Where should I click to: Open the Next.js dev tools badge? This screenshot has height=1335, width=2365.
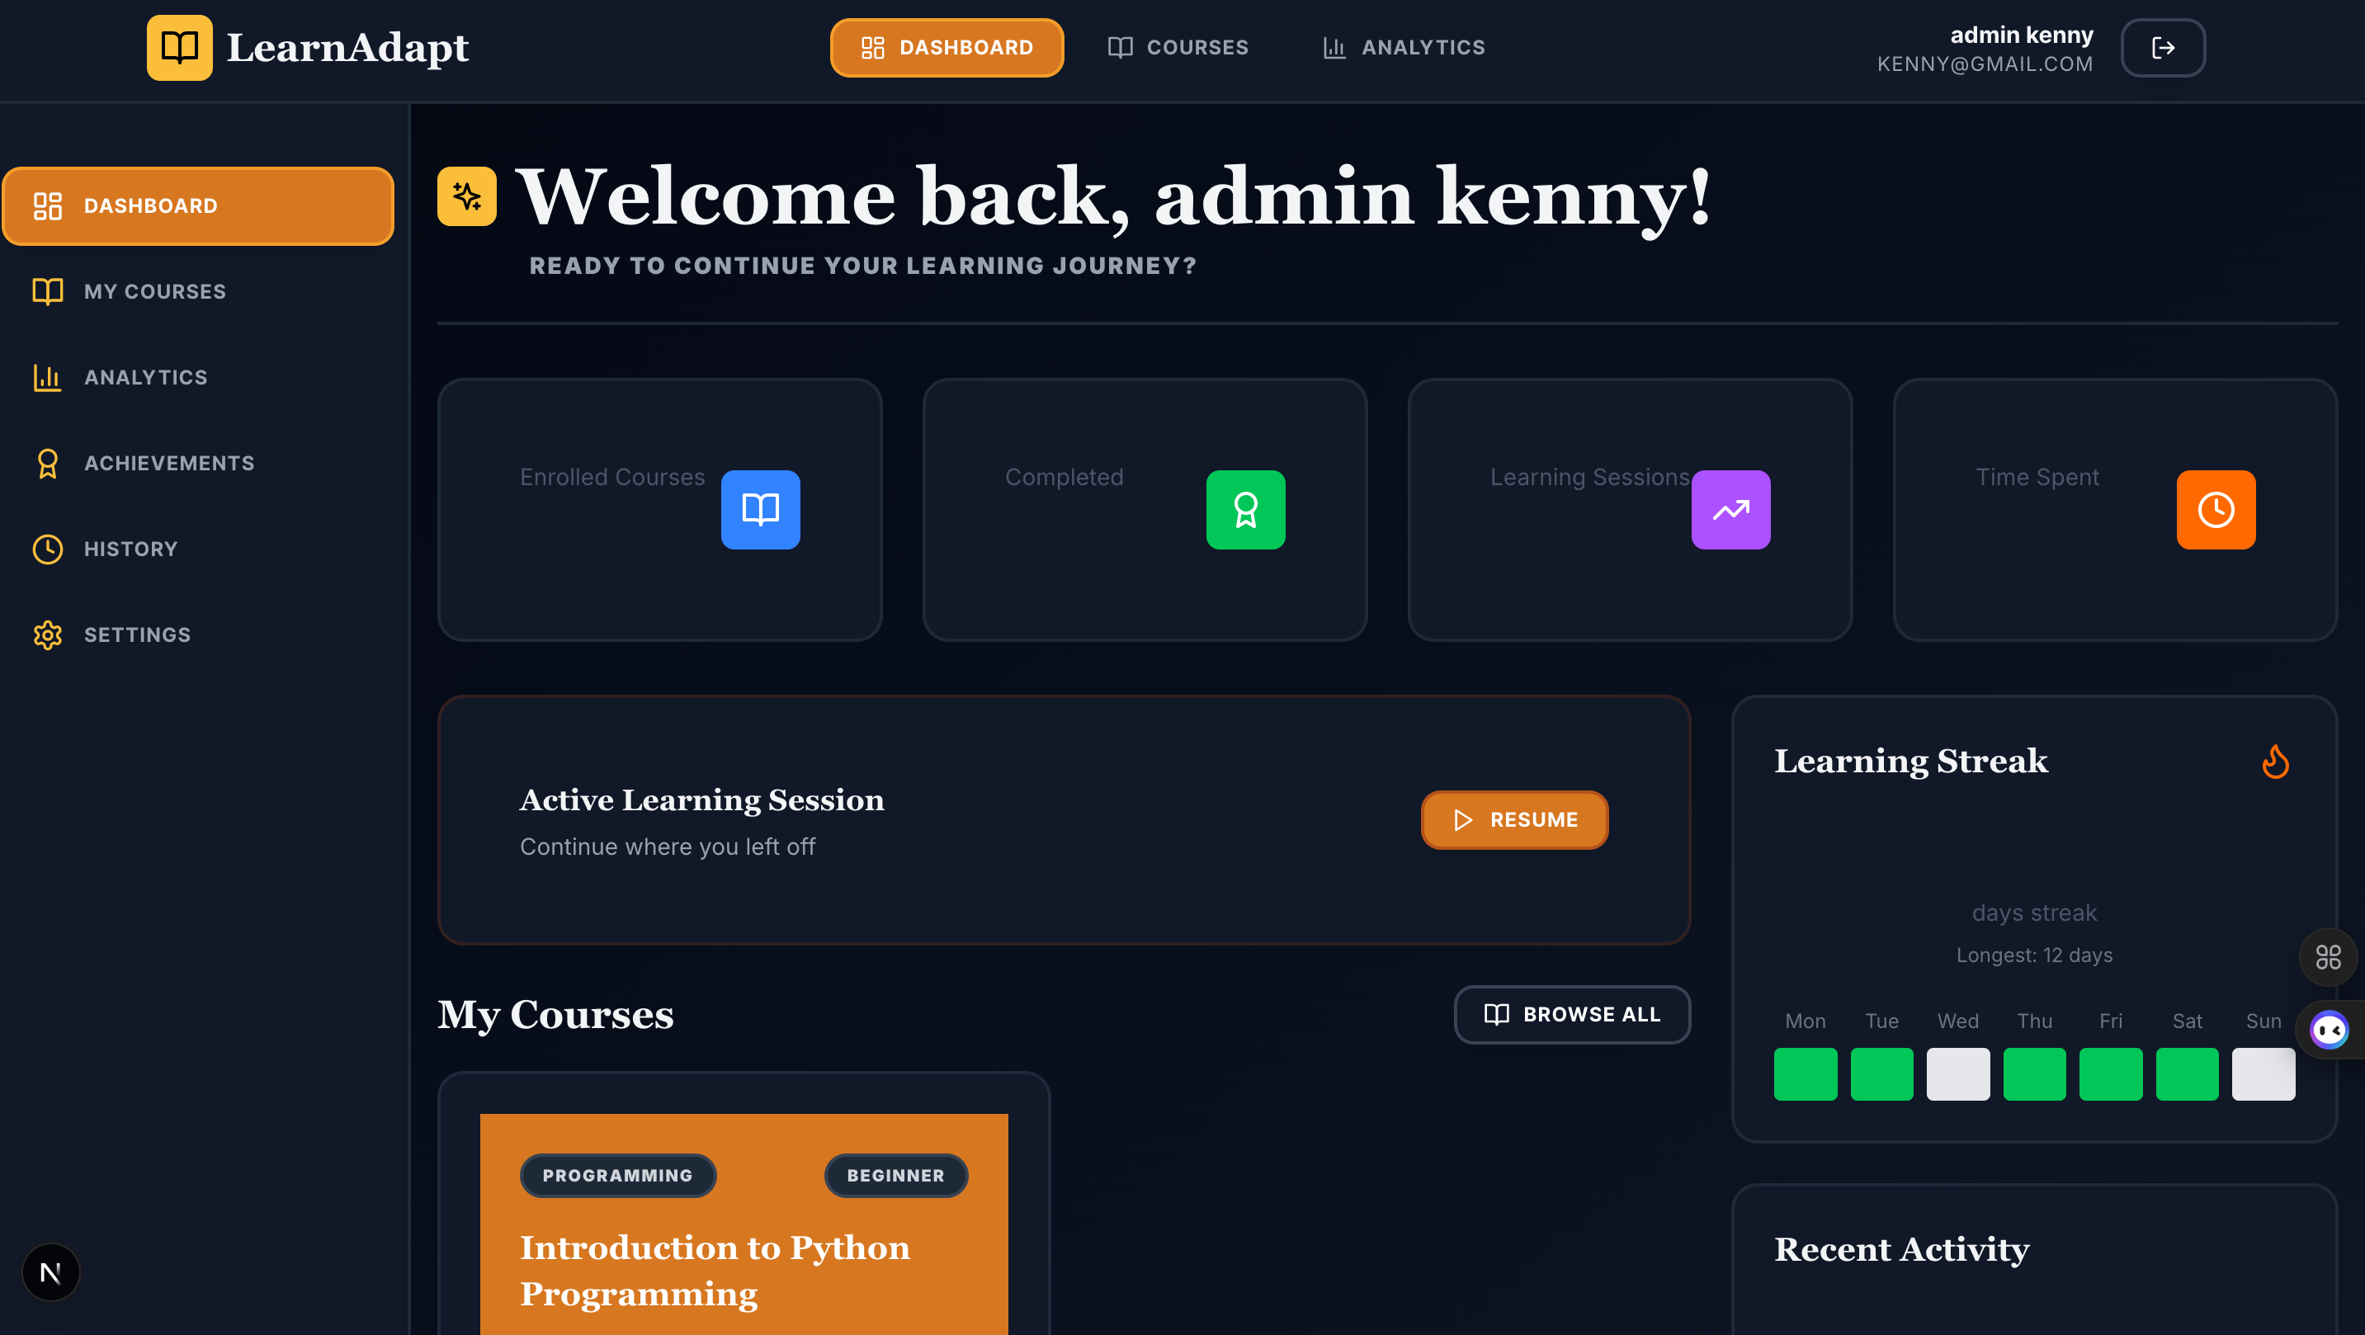click(x=50, y=1271)
